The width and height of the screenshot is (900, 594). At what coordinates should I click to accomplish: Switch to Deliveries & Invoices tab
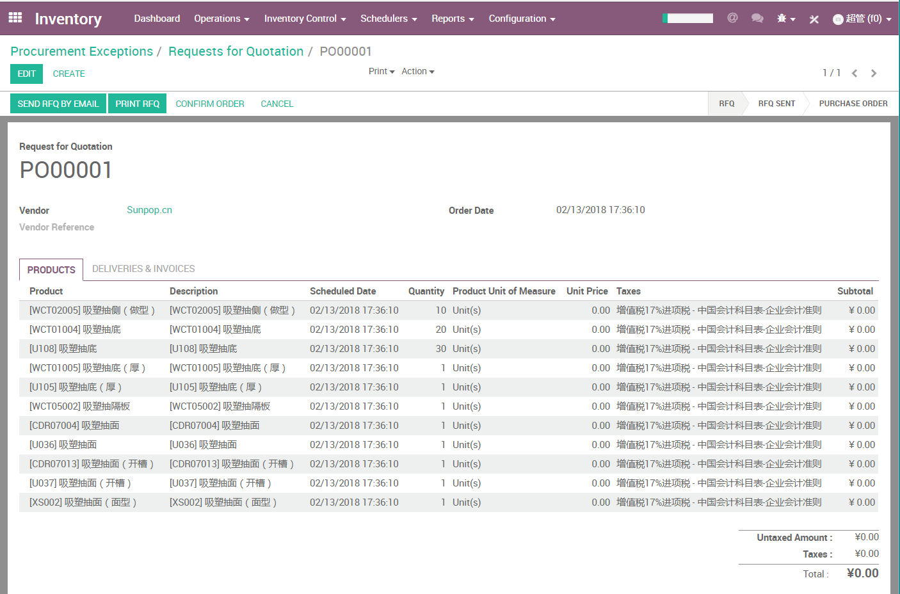pos(143,269)
